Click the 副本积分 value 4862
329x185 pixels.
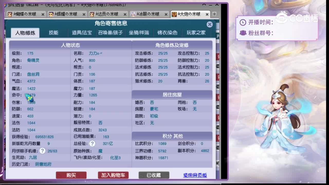pyautogui.click(x=205, y=151)
